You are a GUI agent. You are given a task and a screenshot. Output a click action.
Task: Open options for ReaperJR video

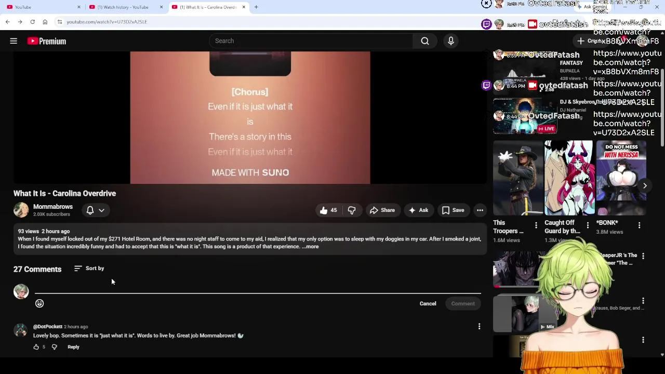click(x=643, y=256)
